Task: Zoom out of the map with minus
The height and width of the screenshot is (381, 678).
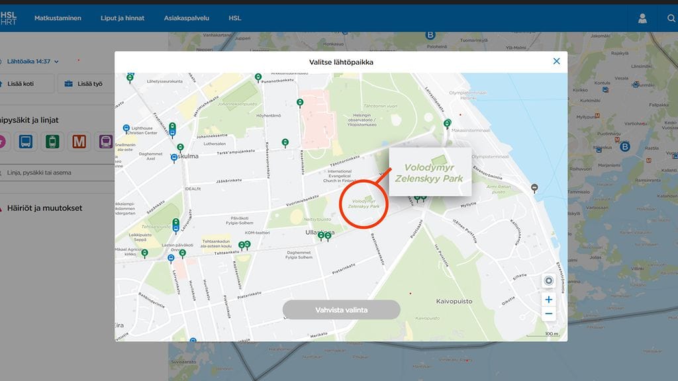Action: click(548, 314)
